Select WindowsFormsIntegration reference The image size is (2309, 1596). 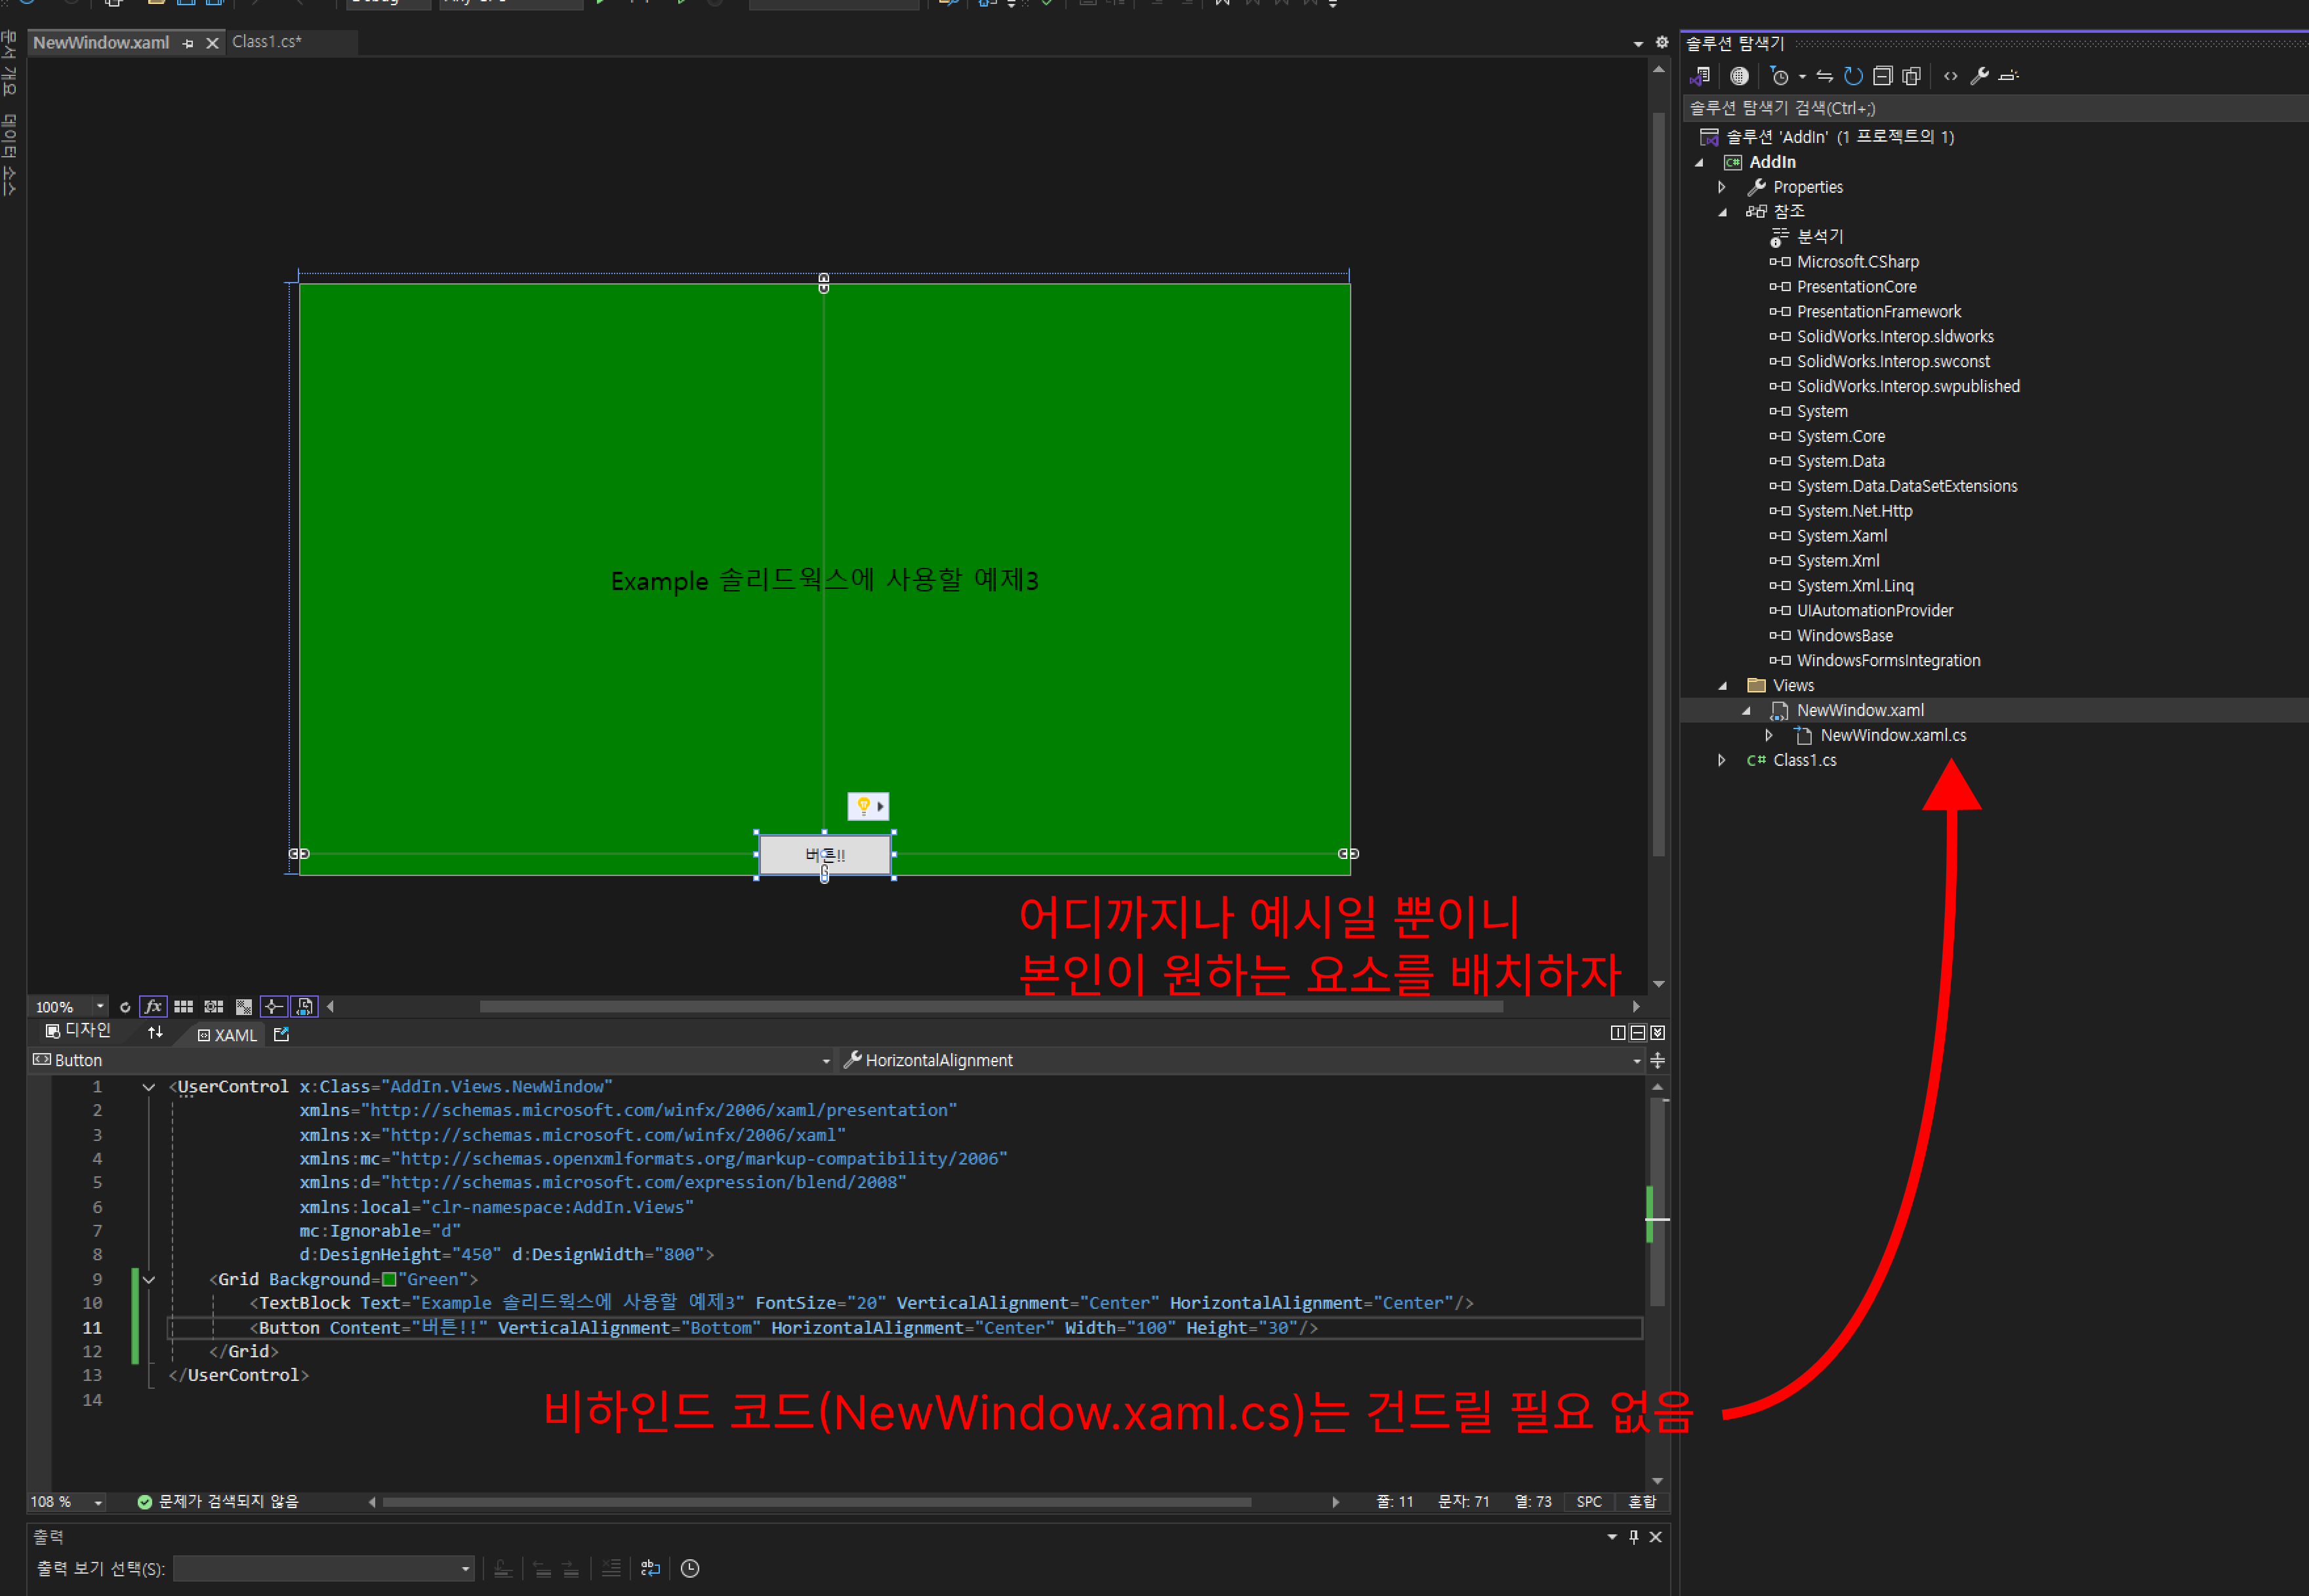pos(1888,661)
